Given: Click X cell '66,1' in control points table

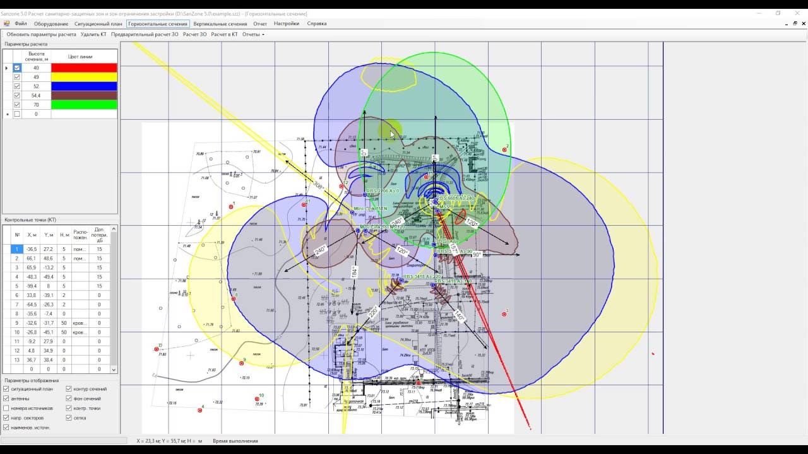Looking at the screenshot, I should pyautogui.click(x=32, y=259).
